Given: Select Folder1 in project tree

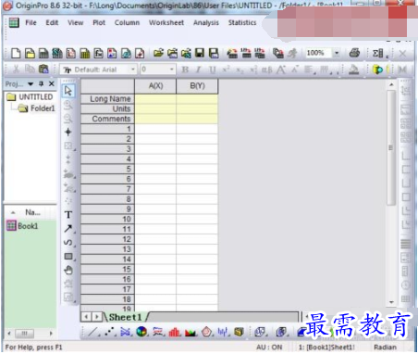Looking at the screenshot, I should pyautogui.click(x=43, y=108).
